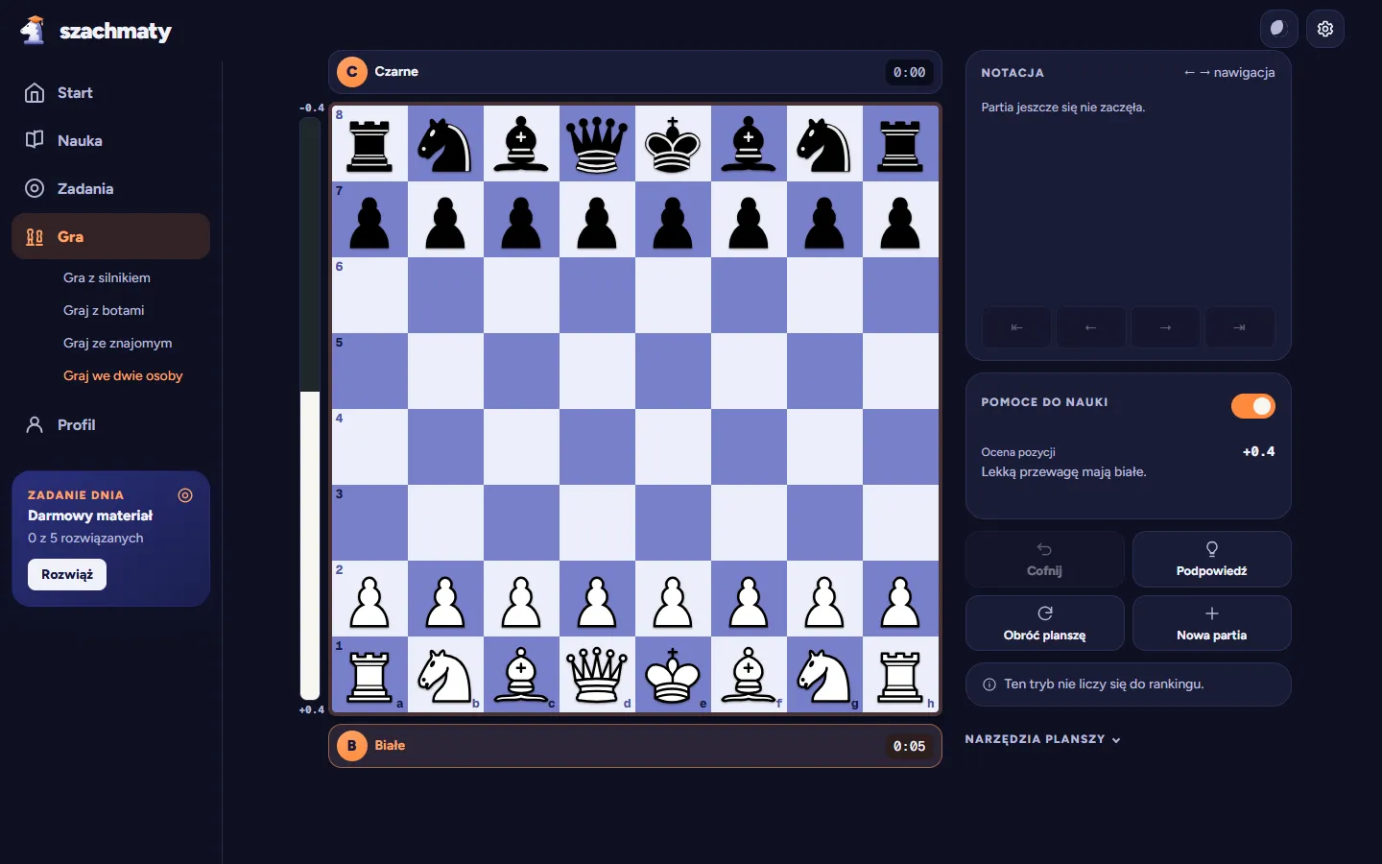The width and height of the screenshot is (1382, 864).
Task: Click the empty e4 square
Action: [x=673, y=447]
